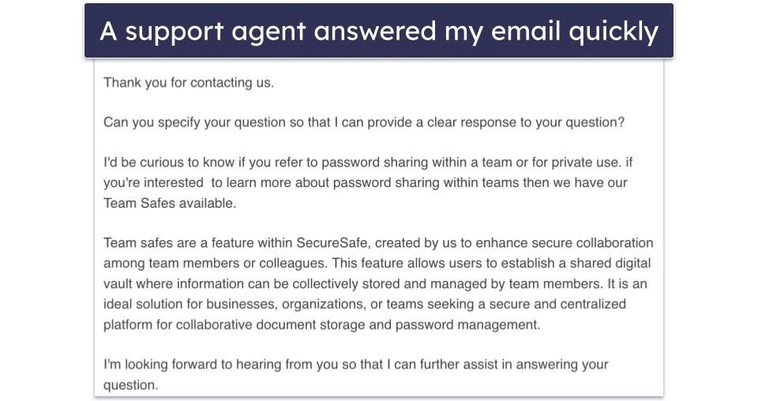Click the line starting "I'm looking forward to hearing"
Viewport: 758px width, 401px height.
pyautogui.click(x=356, y=364)
